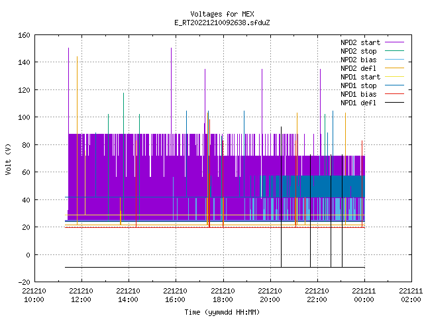Click the x-axis tick label 221210 20:00
The height and width of the screenshot is (318, 424).
[270, 295]
